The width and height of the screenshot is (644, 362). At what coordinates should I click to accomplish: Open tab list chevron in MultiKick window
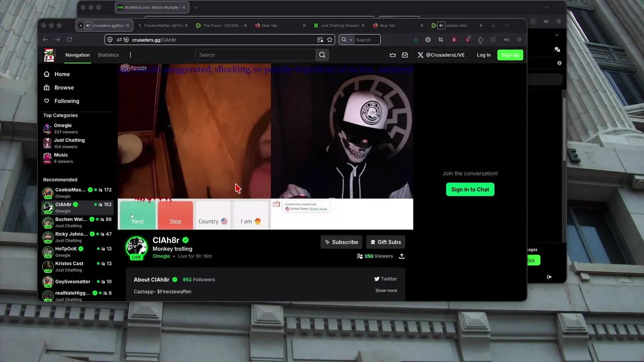[x=547, y=8]
